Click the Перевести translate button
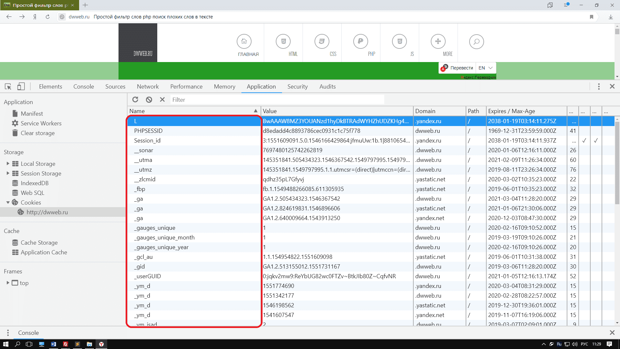The width and height of the screenshot is (620, 349). 457,68
